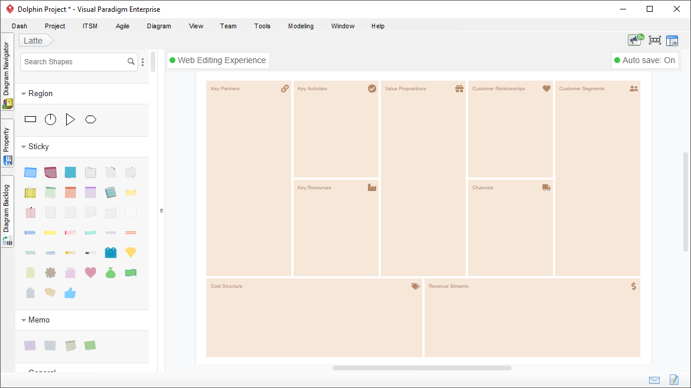The image size is (691, 388).
Task: Select the hexagon region shape
Action: 91,119
